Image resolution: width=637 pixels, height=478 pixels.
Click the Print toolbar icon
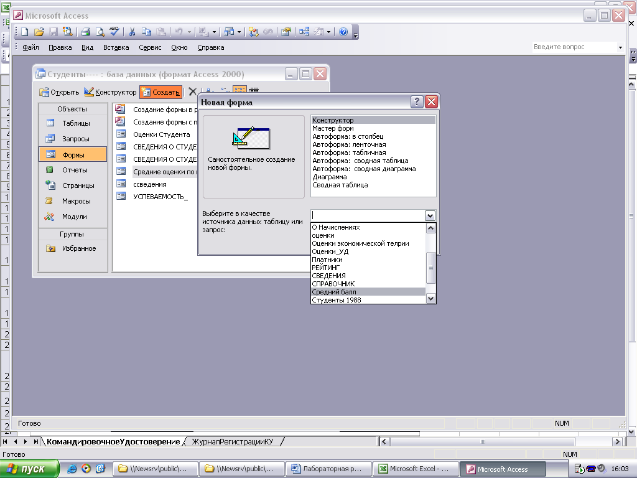85,32
